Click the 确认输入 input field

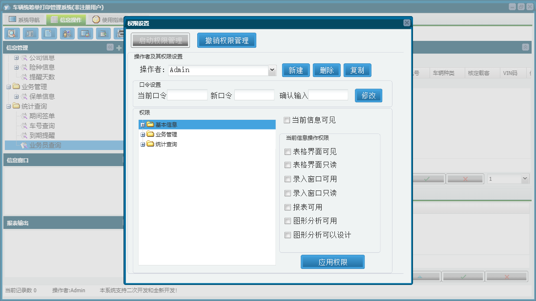point(328,95)
